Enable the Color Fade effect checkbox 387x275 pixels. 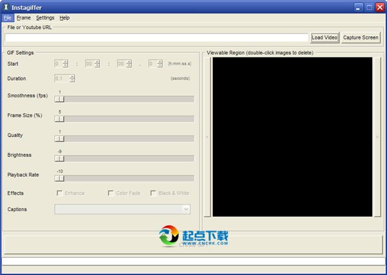point(111,193)
